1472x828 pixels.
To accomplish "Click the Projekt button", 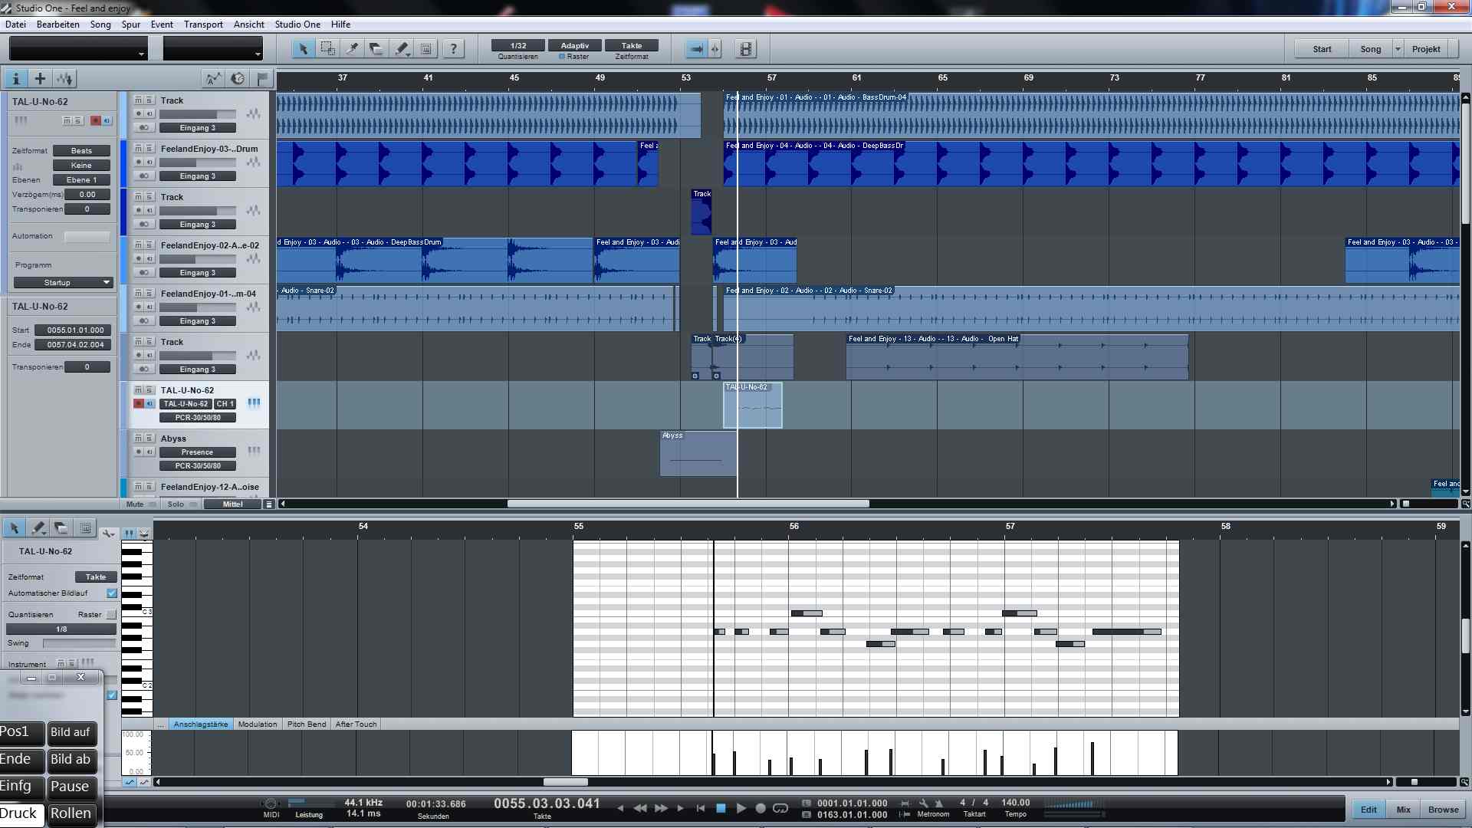I will (x=1426, y=49).
